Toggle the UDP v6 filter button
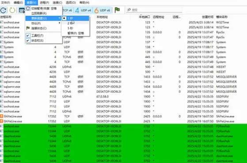The image size is (247, 163). 102,10
